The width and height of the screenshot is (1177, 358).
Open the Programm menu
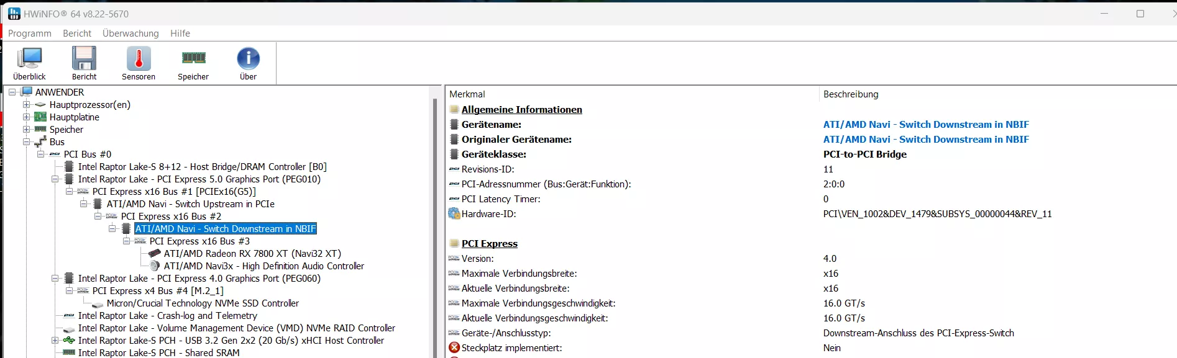(x=30, y=34)
